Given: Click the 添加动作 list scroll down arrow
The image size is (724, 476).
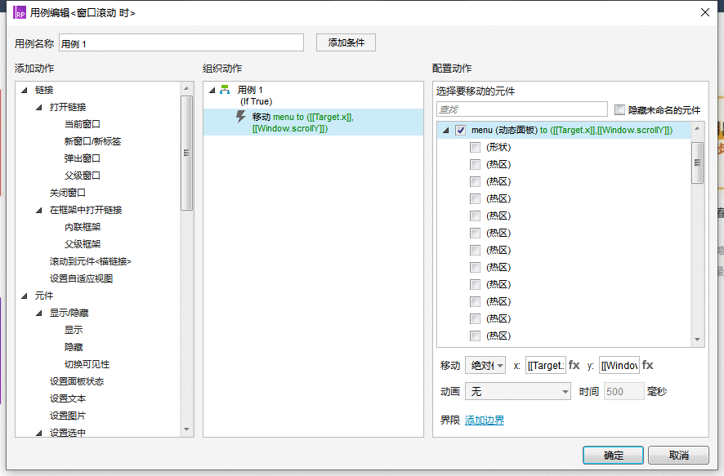Looking at the screenshot, I should coord(186,429).
